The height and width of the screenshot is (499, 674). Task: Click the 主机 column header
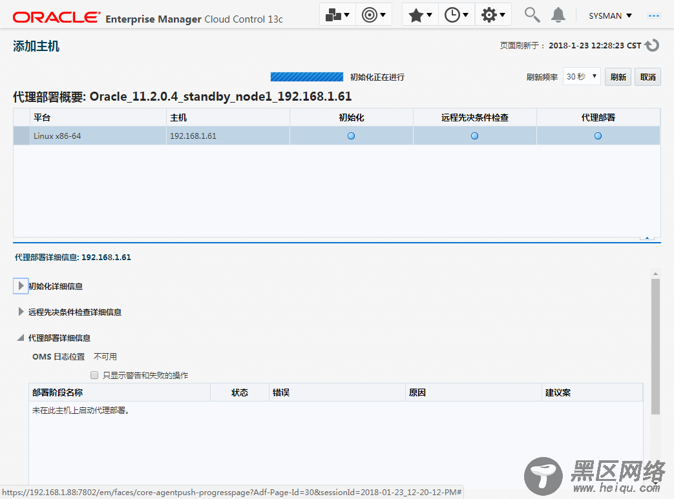point(228,117)
